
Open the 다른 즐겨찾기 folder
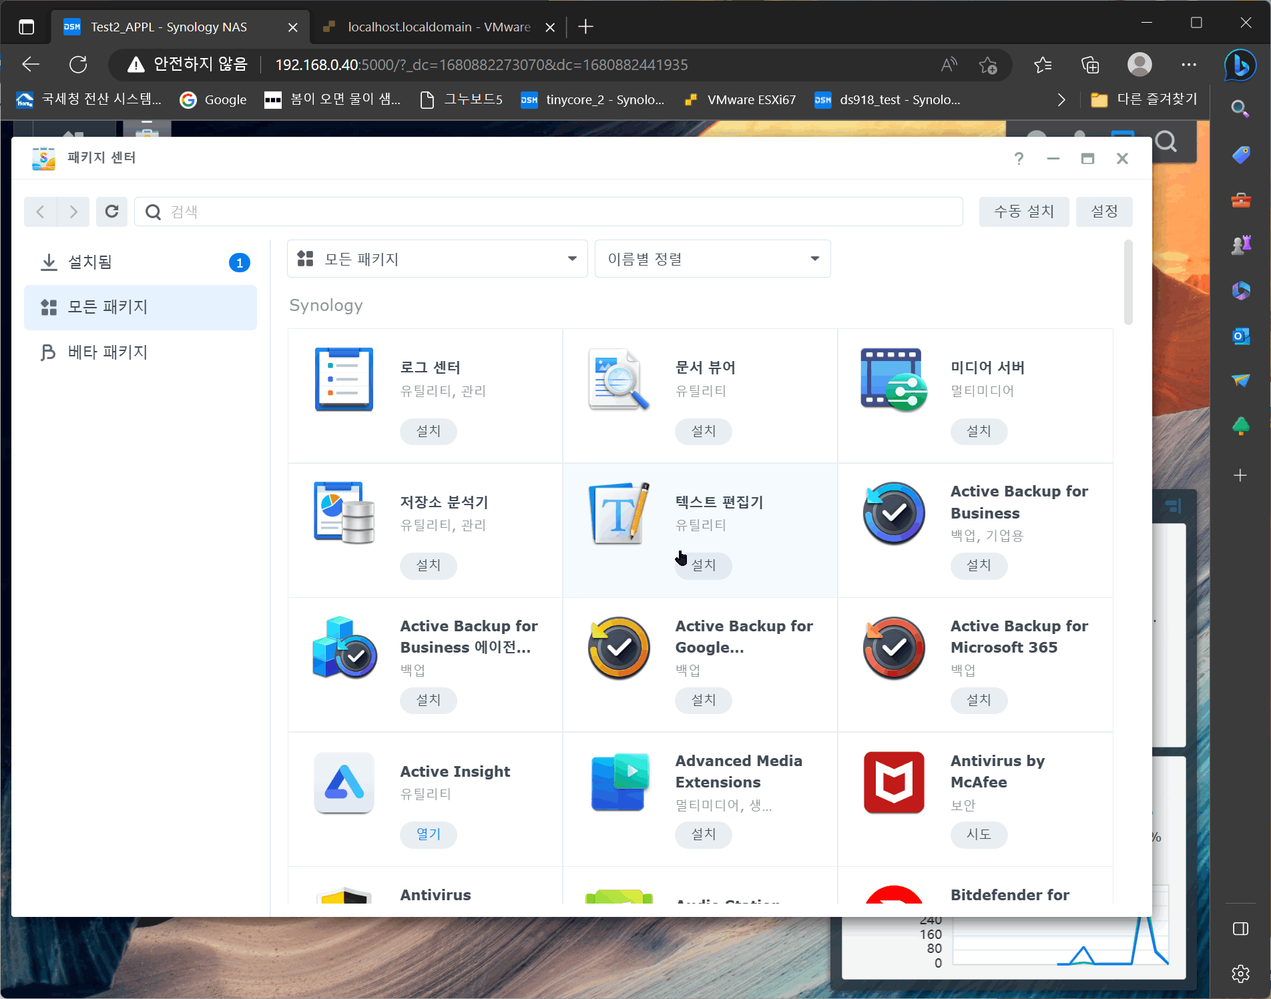tap(1144, 100)
